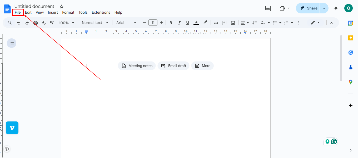Click the spelling and grammar check icon
The image size is (358, 158).
[44, 23]
